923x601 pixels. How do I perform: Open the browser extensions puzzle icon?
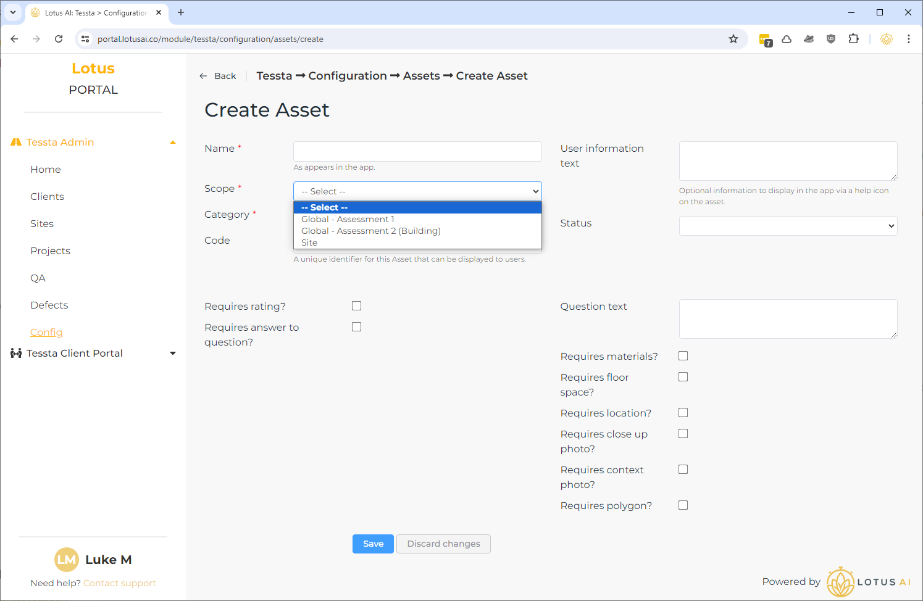(853, 39)
